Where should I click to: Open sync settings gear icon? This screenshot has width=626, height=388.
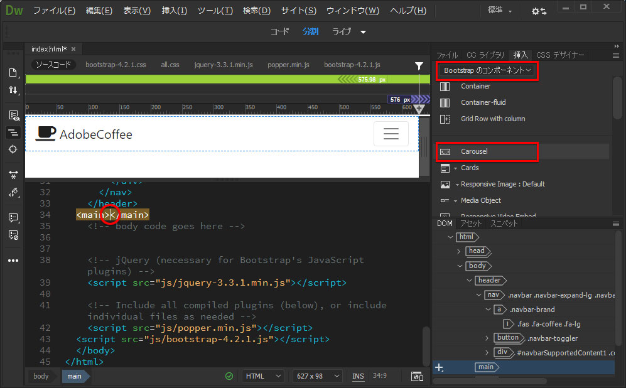(x=538, y=11)
